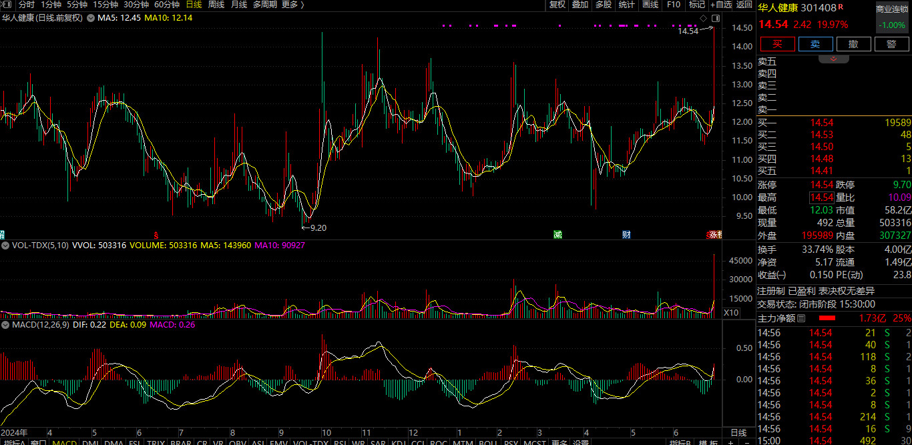Toggle the side panel icon beside diamond
The height and width of the screenshot is (445, 912).
pyautogui.click(x=716, y=18)
